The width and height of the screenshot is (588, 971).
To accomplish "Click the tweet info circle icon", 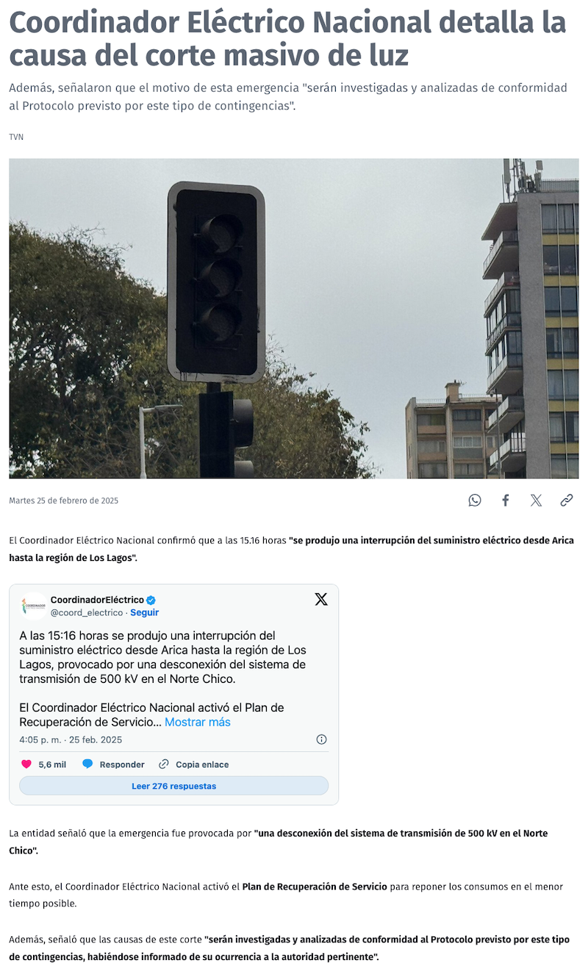I will (x=321, y=739).
